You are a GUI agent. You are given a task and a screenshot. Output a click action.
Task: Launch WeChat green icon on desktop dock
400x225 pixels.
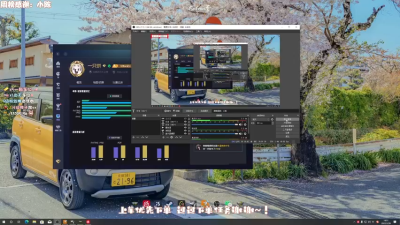(x=228, y=203)
